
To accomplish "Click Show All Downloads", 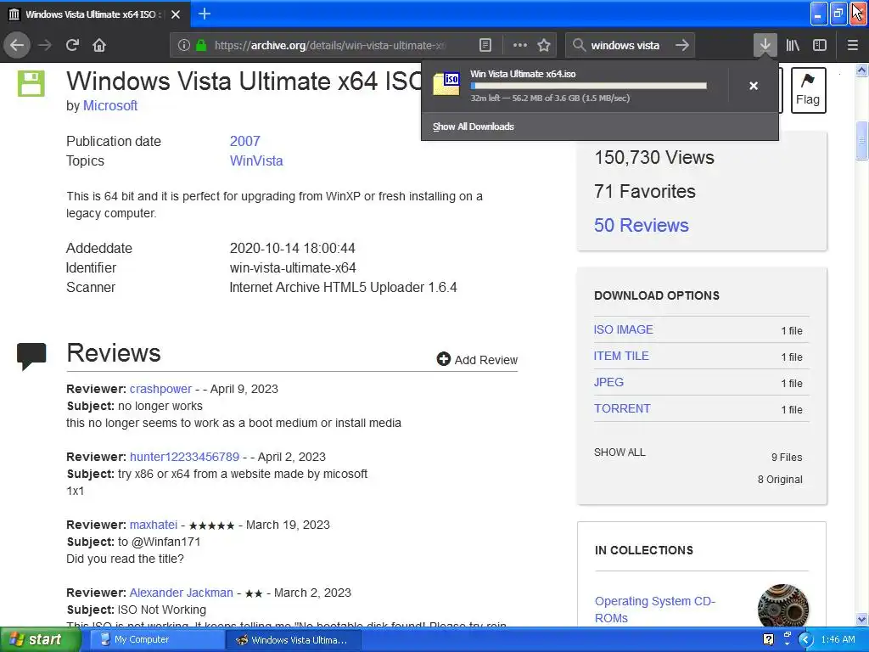I will 474,126.
